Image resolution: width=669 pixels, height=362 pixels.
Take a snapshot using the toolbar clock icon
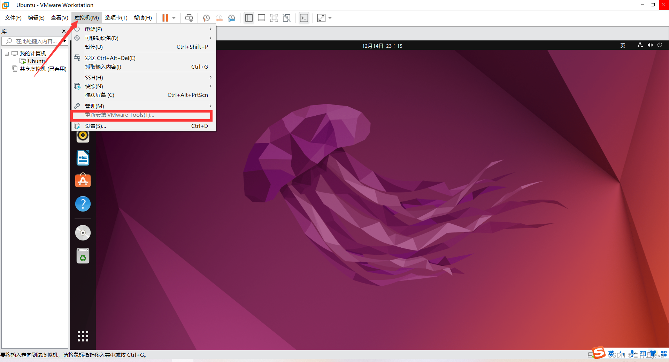coord(206,18)
